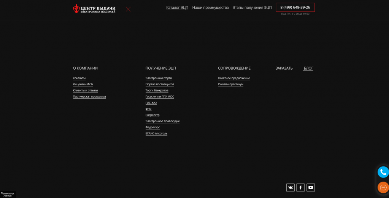Screen dimensions: 389x198
Task: Select Наши преимущества in top navigation
Action: point(210,8)
